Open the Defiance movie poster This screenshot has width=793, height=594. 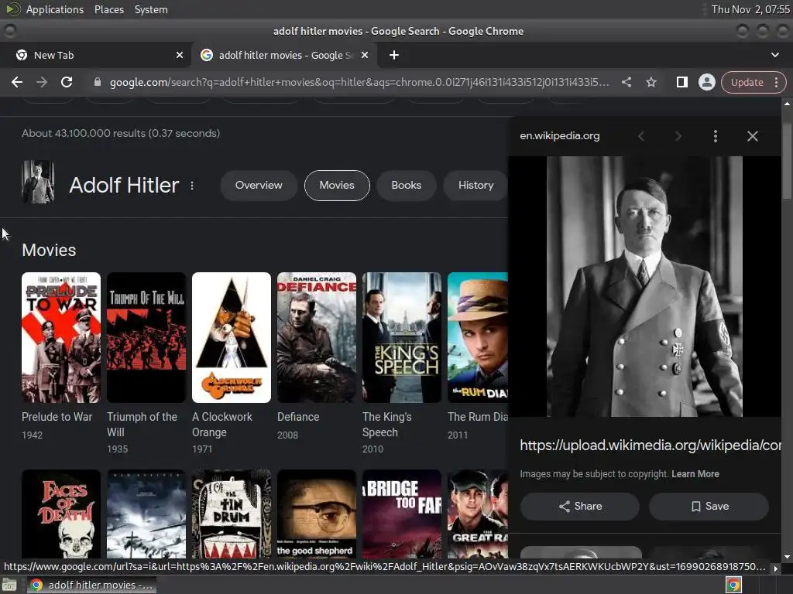pos(317,337)
